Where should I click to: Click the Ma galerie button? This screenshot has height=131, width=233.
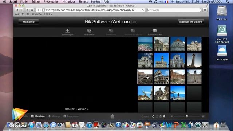29,22
